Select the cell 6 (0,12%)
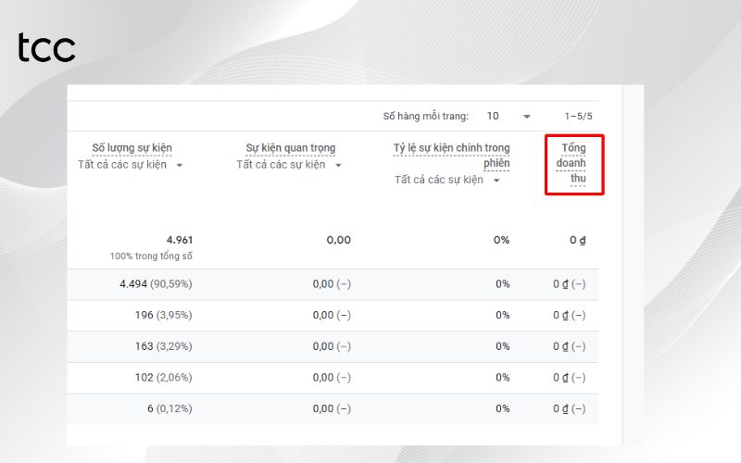The height and width of the screenshot is (463, 741). 170,408
